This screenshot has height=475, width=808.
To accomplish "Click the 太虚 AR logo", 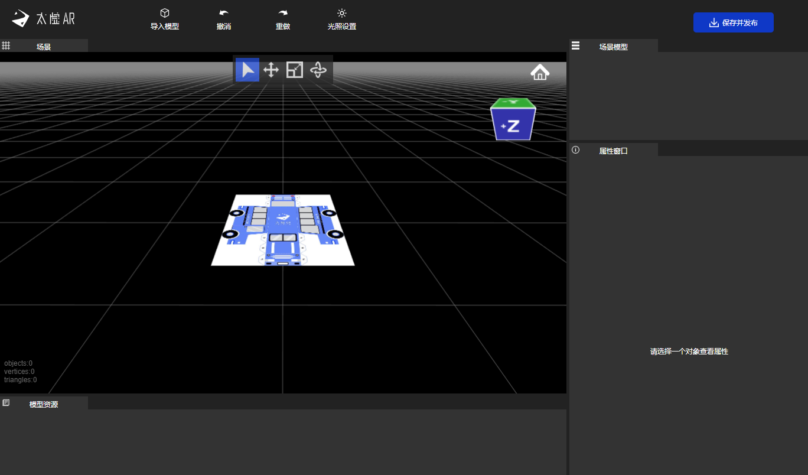I will [x=44, y=19].
